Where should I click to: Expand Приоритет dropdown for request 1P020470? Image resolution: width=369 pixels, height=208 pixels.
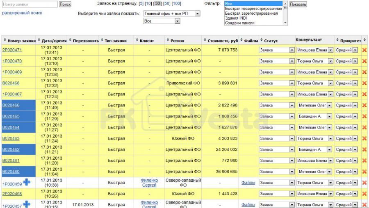[x=355, y=61]
